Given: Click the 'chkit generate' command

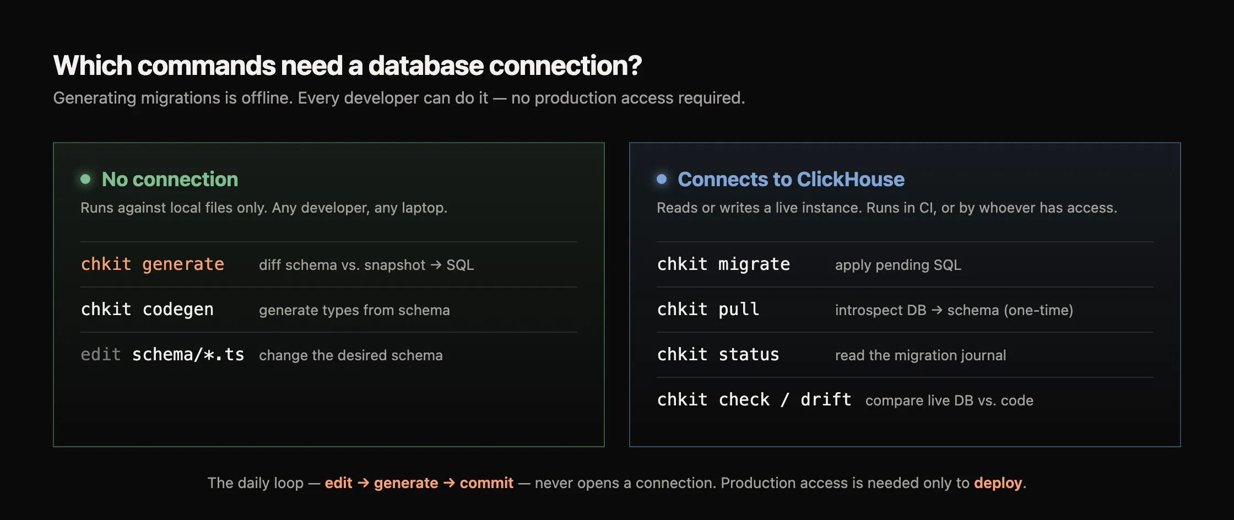Looking at the screenshot, I should tap(153, 264).
